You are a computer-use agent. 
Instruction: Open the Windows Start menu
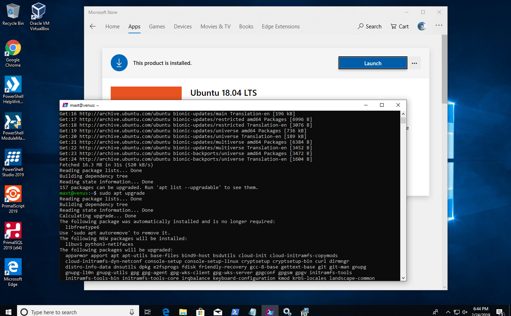pos(9,311)
